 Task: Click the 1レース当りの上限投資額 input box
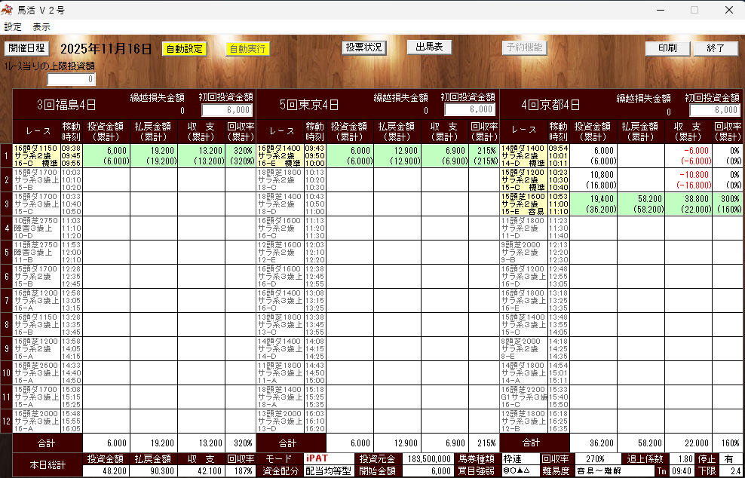(72, 79)
